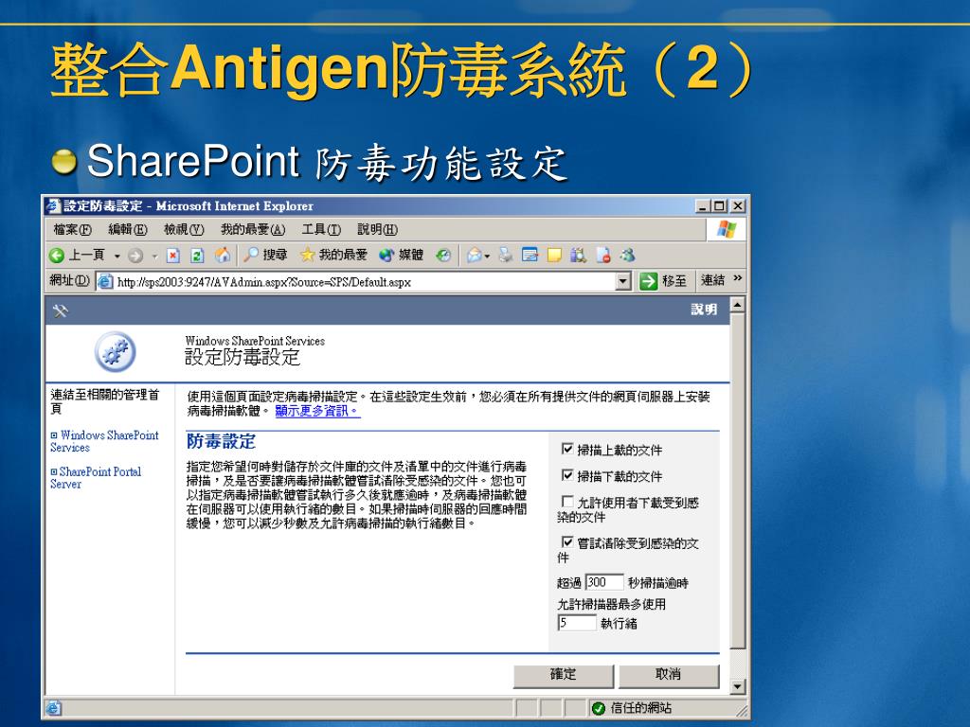This screenshot has width=970, height=727.
Task: Open the 檢視(V) menu
Action: coord(184,230)
